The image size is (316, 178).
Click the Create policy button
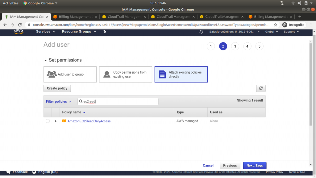[57, 88]
